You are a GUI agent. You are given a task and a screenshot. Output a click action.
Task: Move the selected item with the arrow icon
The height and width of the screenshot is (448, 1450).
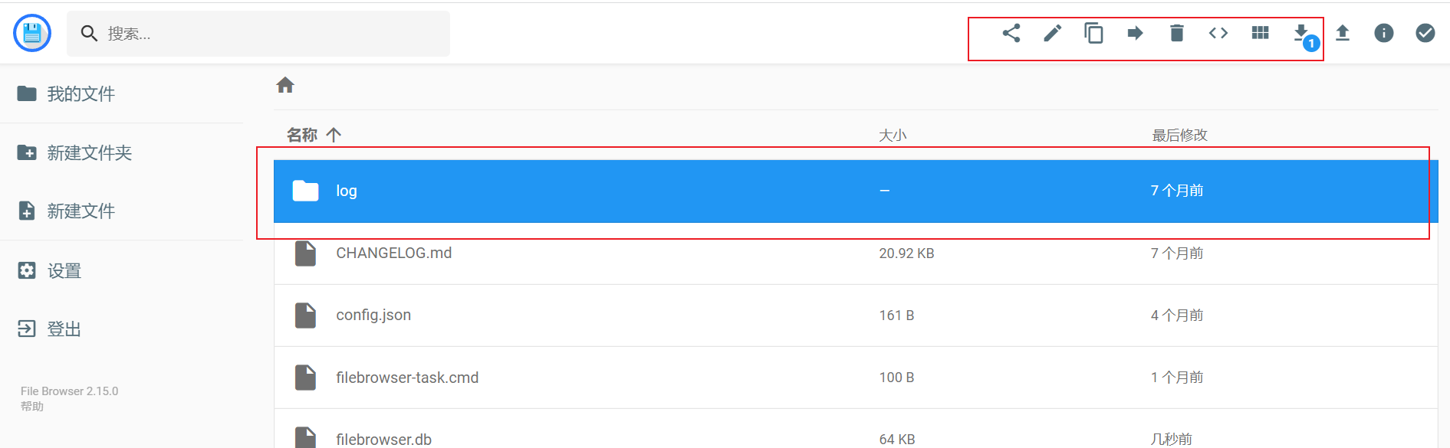[1135, 33]
